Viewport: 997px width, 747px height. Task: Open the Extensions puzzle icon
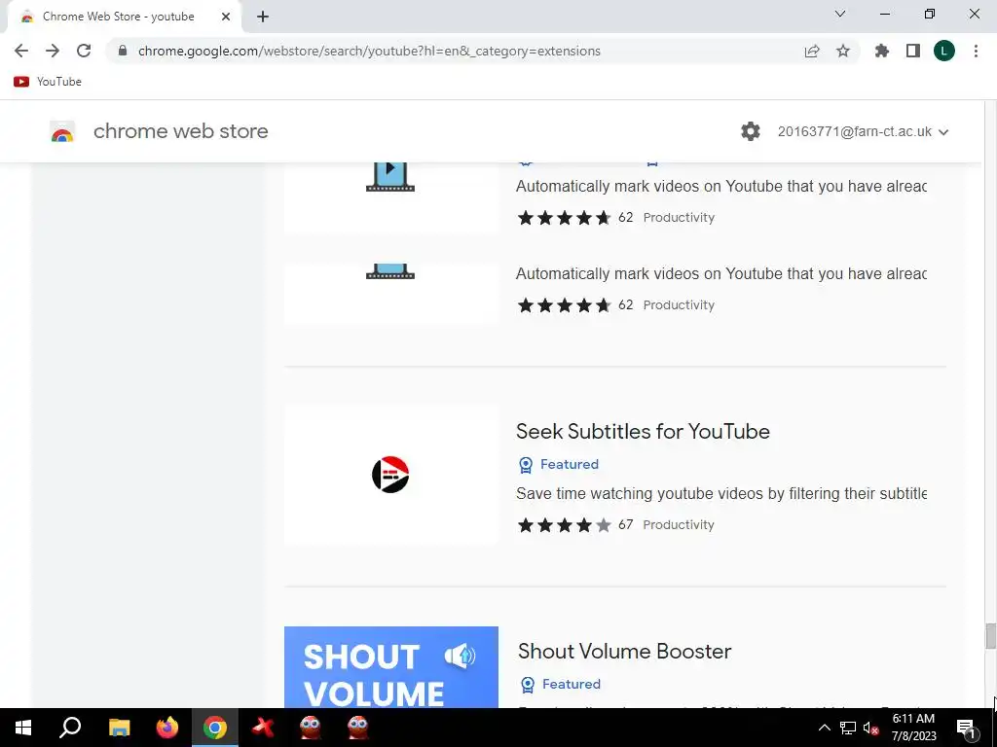tap(882, 51)
